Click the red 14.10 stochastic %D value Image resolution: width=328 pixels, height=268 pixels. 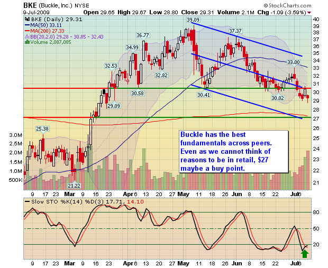point(135,202)
